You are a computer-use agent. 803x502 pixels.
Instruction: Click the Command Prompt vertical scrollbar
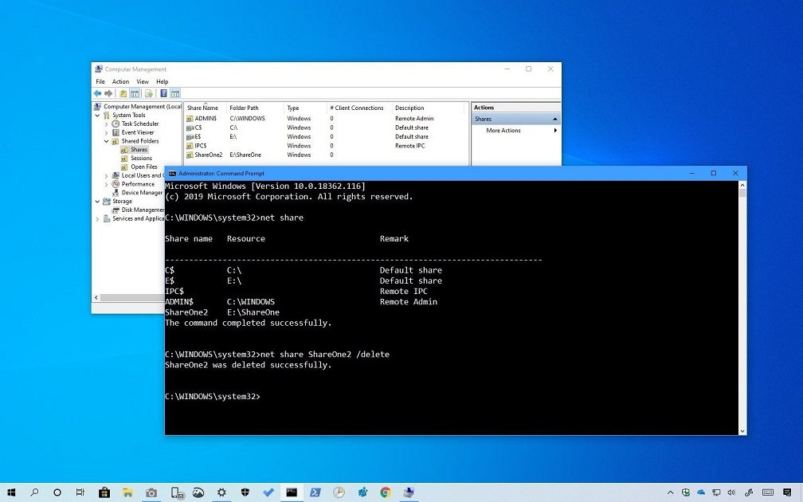742,311
